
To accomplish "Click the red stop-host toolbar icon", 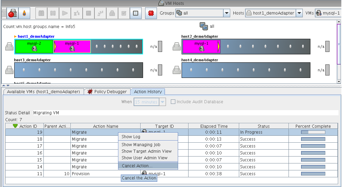I will 13,14.
